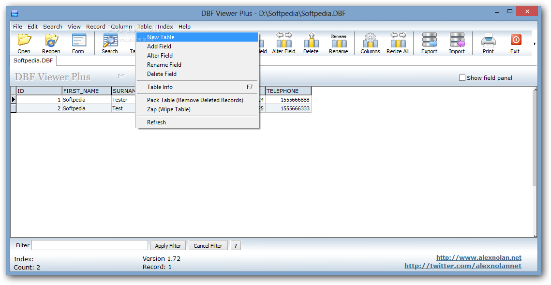Click the Resize All columns icon
Viewport: 551px width, 285px height.
point(398,44)
